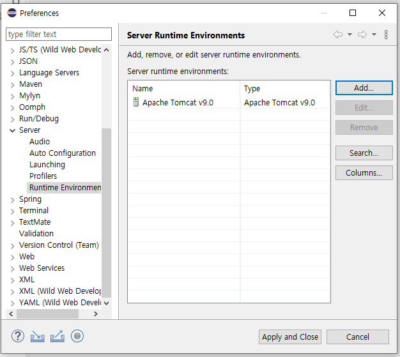Select Runtime Environments in the tree

(65, 187)
